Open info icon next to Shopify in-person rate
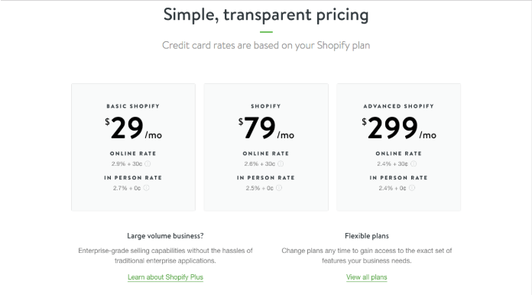The width and height of the screenshot is (532, 301). click(279, 188)
